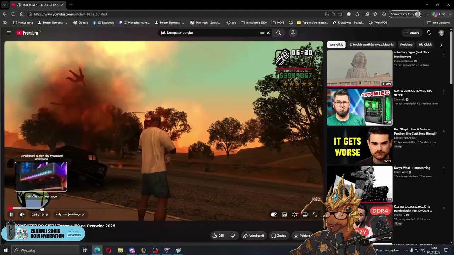The height and width of the screenshot is (255, 454).
Task: Open the Windows Start menu
Action: coord(6,250)
